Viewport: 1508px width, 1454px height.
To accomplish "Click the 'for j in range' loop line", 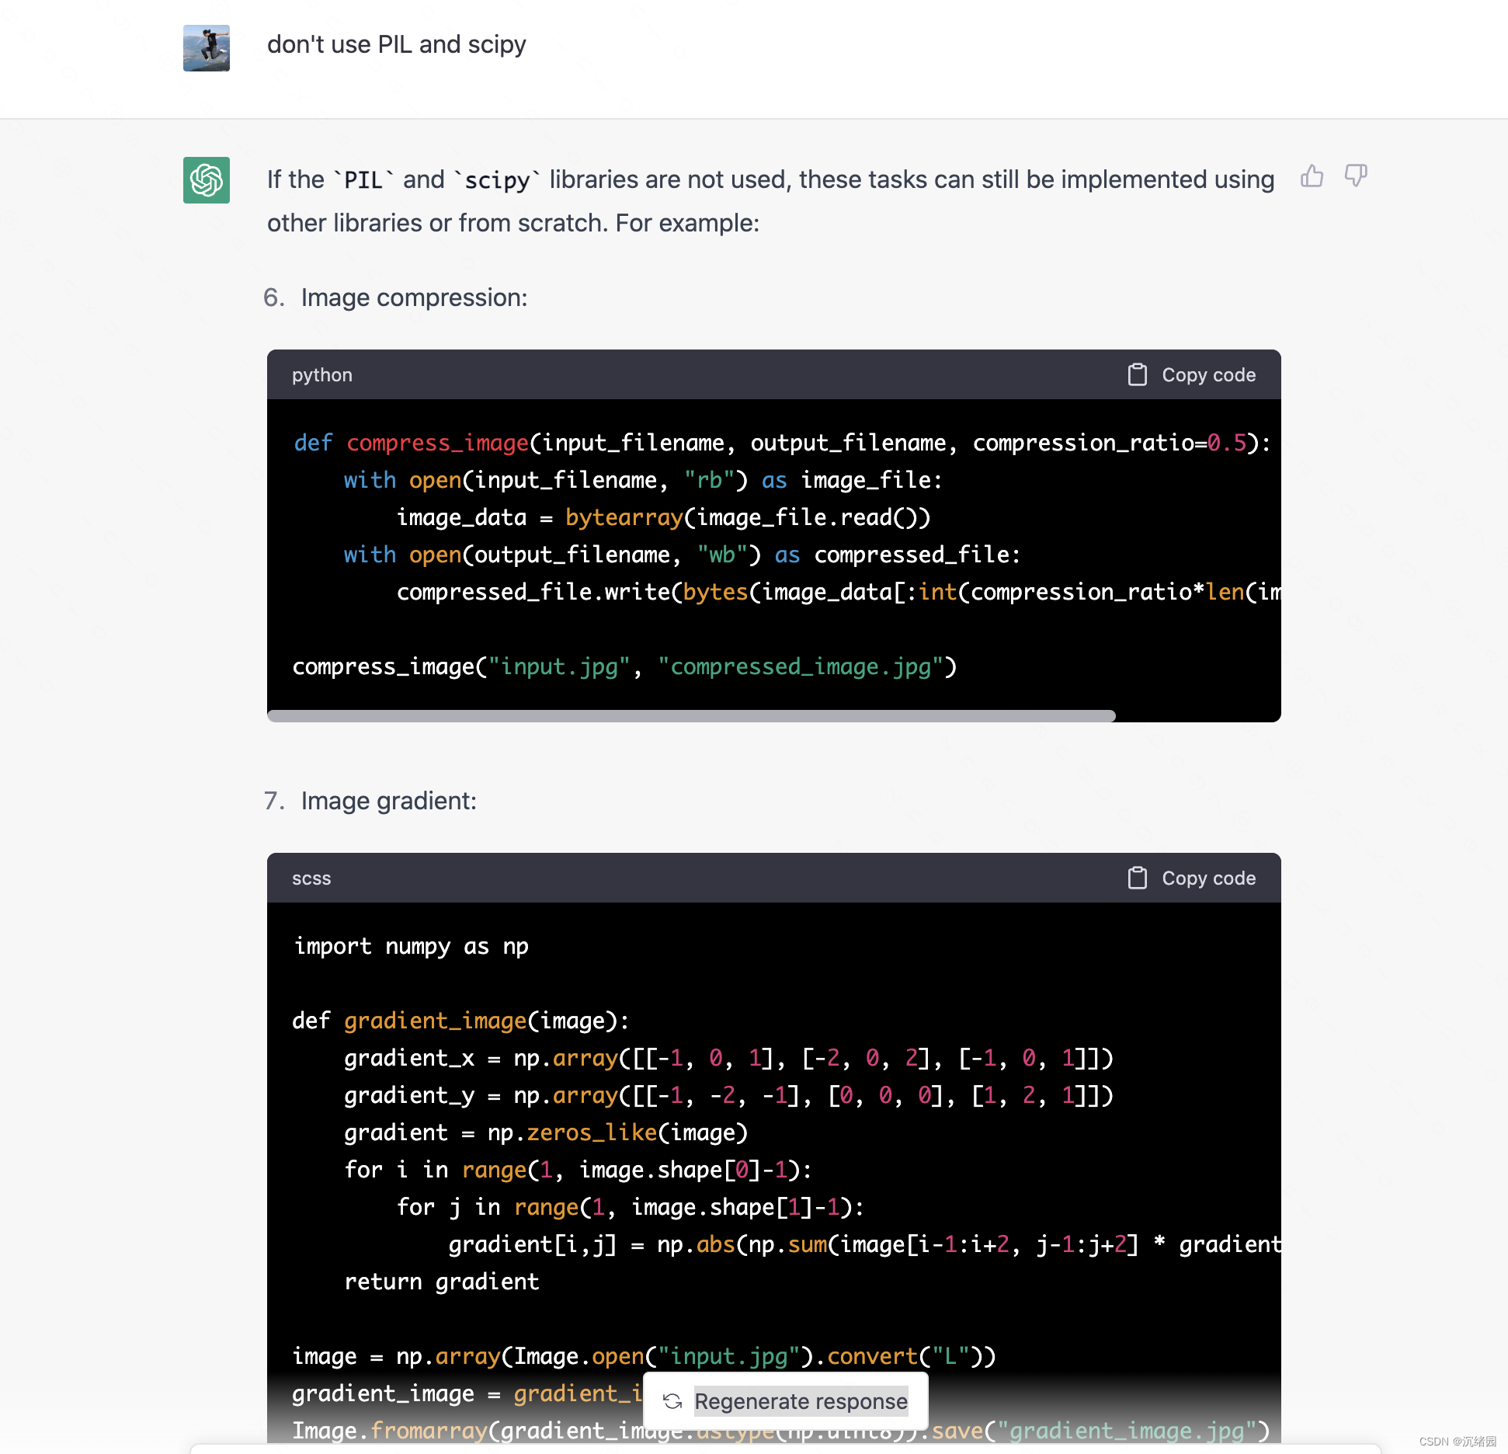I will point(631,1207).
